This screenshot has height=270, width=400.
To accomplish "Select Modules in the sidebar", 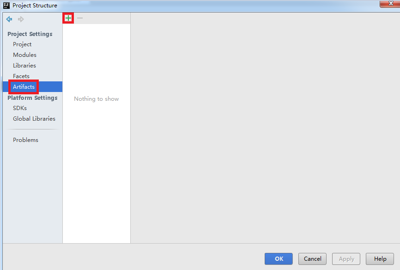I will coord(24,55).
